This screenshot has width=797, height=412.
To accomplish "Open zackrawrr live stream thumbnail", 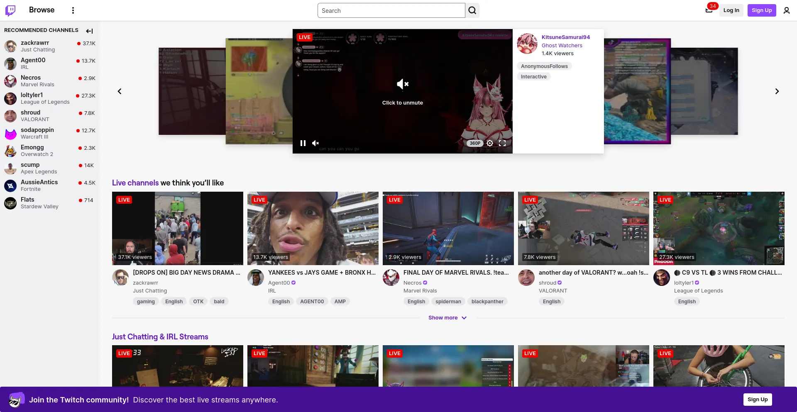I will point(178,228).
